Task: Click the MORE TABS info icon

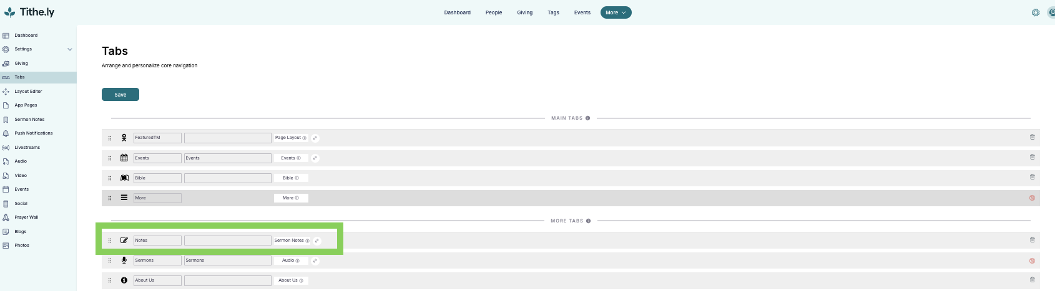Action: coord(589,221)
